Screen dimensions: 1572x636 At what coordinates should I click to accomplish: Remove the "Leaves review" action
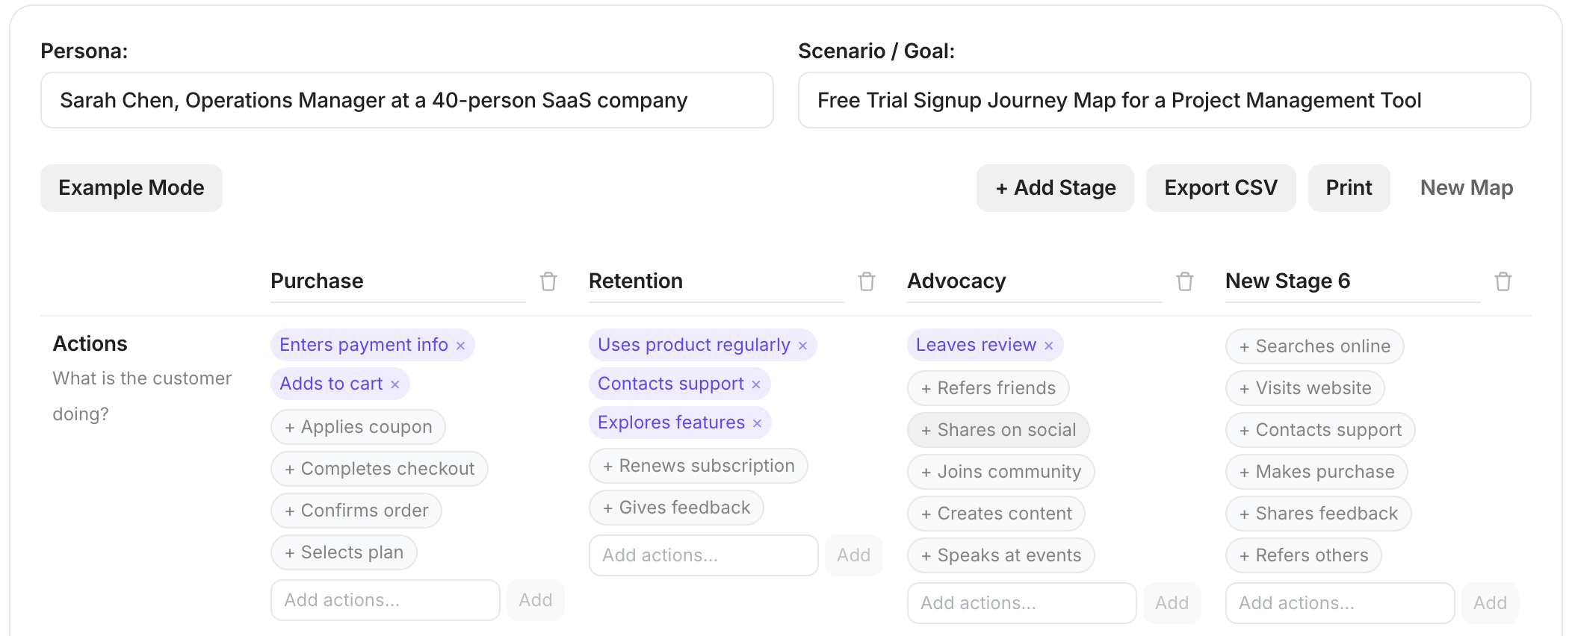pyautogui.click(x=1049, y=345)
